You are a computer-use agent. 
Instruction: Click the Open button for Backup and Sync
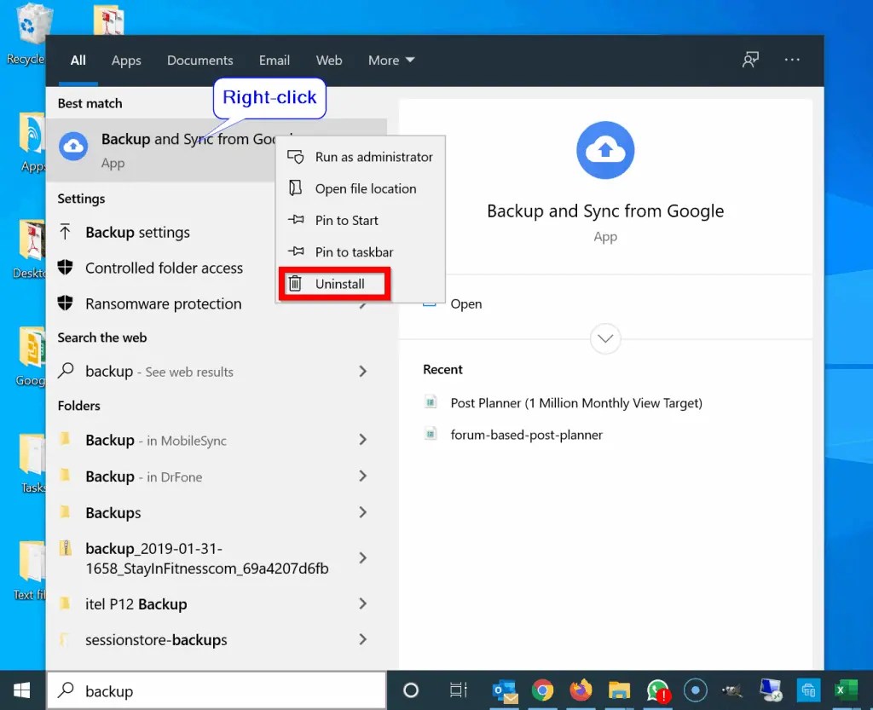click(468, 303)
